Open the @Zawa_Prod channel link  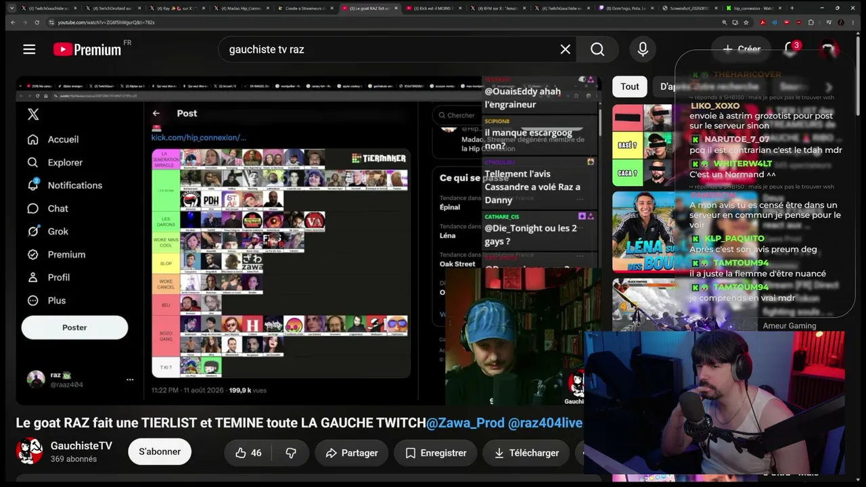coord(465,423)
